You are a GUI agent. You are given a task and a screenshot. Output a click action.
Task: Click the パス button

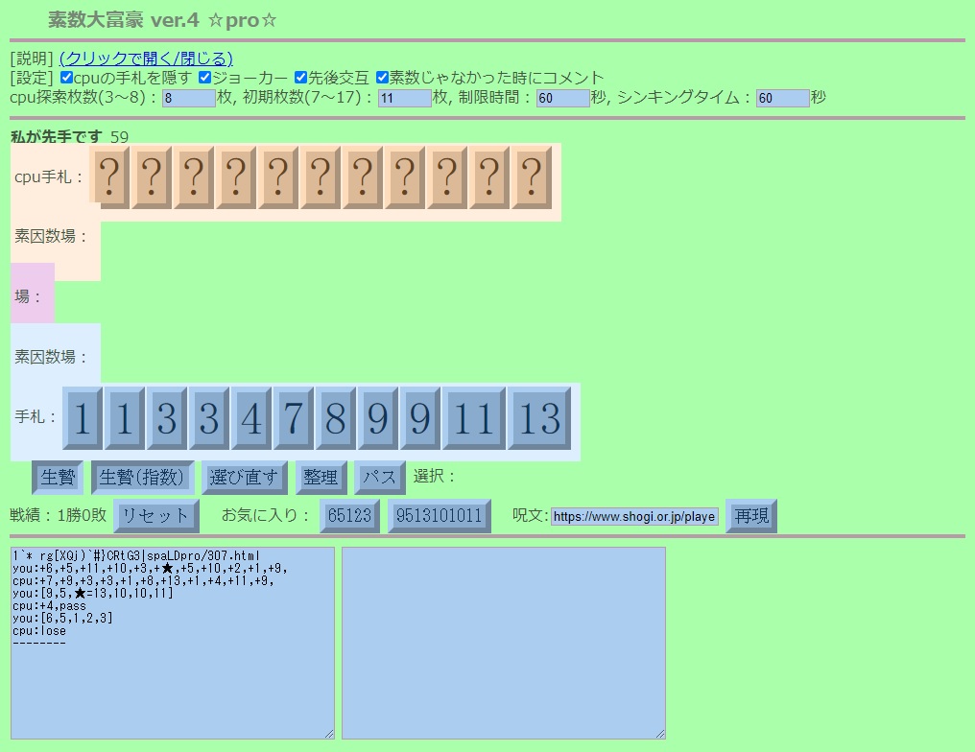(380, 478)
